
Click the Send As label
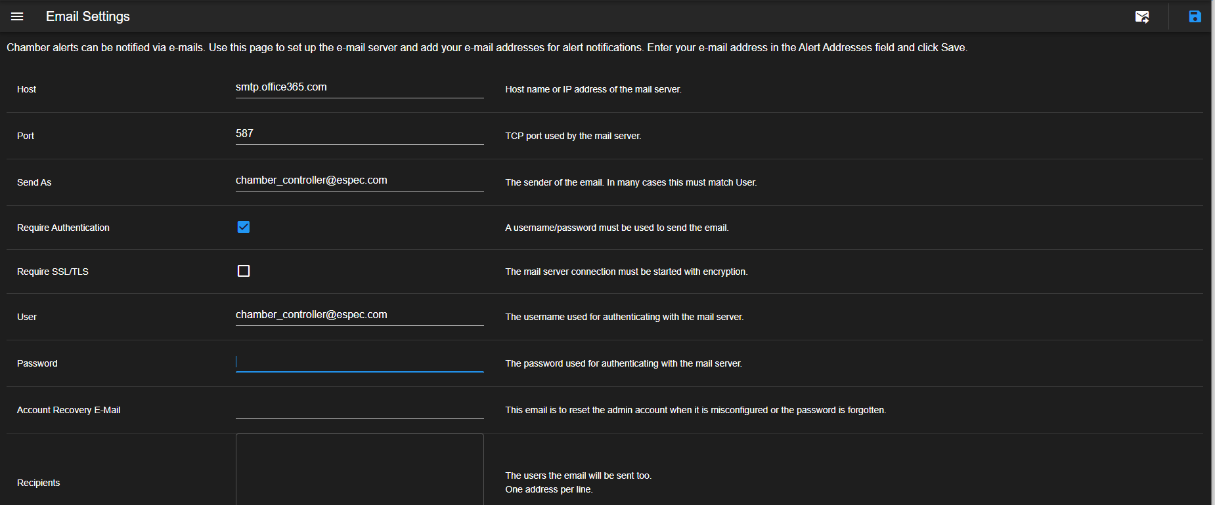coord(34,182)
